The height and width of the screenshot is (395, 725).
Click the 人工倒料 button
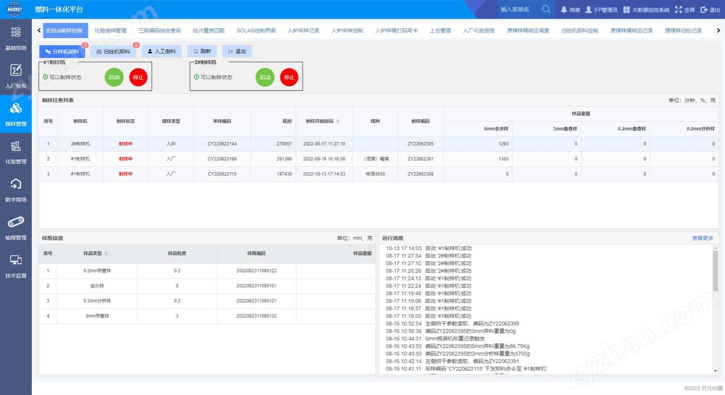161,51
